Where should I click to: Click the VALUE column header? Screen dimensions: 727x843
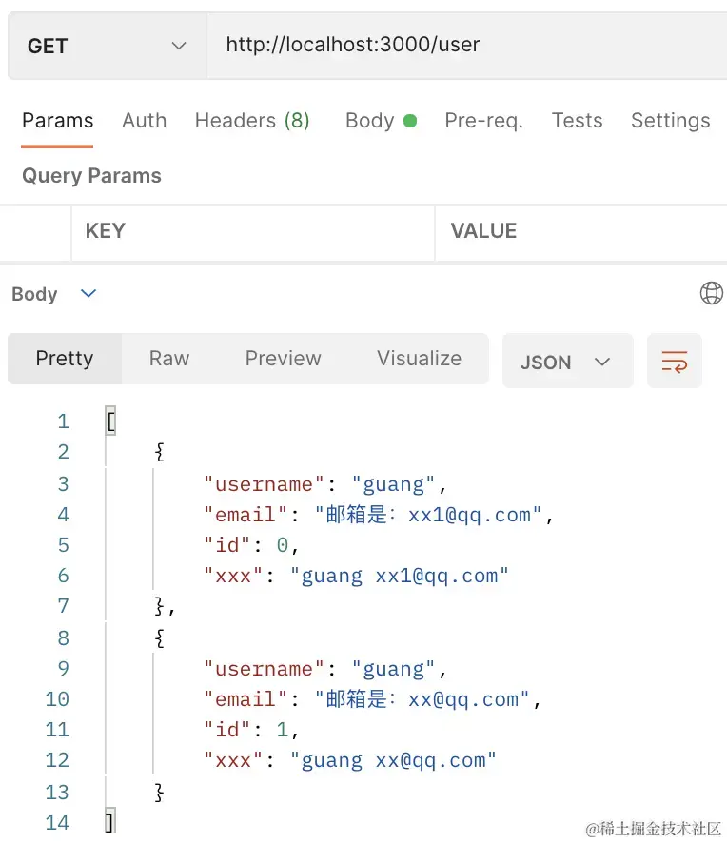[x=483, y=231]
